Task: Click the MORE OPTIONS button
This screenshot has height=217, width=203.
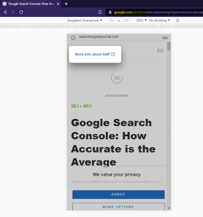Action: (x=118, y=207)
